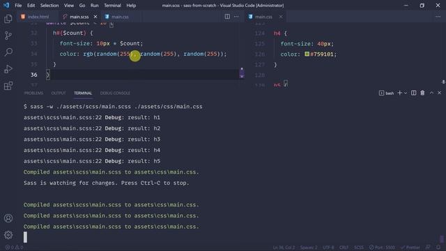Image resolution: width=446 pixels, height=251 pixels.
Task: Select the Terminal panel tab
Action: click(83, 93)
